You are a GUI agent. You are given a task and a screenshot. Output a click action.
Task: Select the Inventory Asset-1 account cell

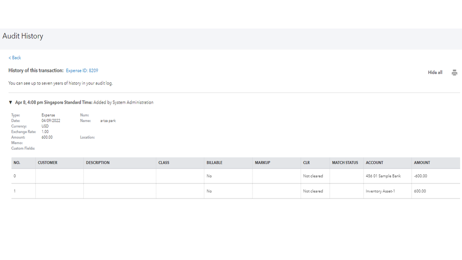click(380, 191)
